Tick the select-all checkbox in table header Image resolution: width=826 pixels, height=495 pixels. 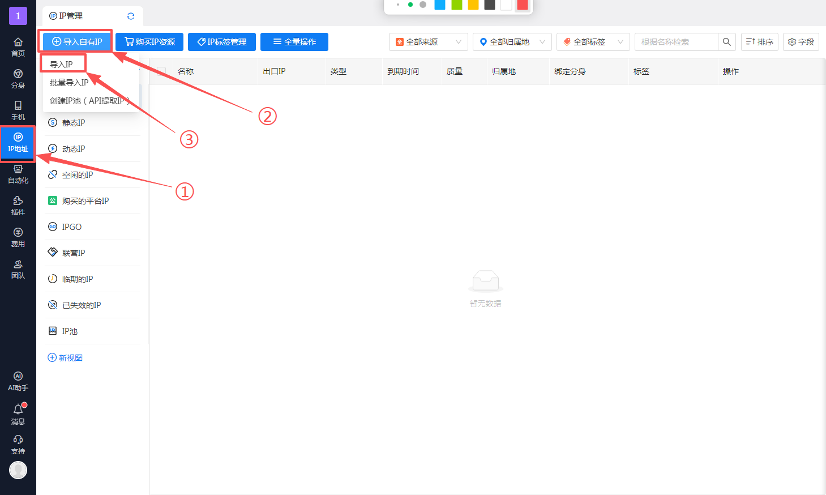click(x=161, y=71)
